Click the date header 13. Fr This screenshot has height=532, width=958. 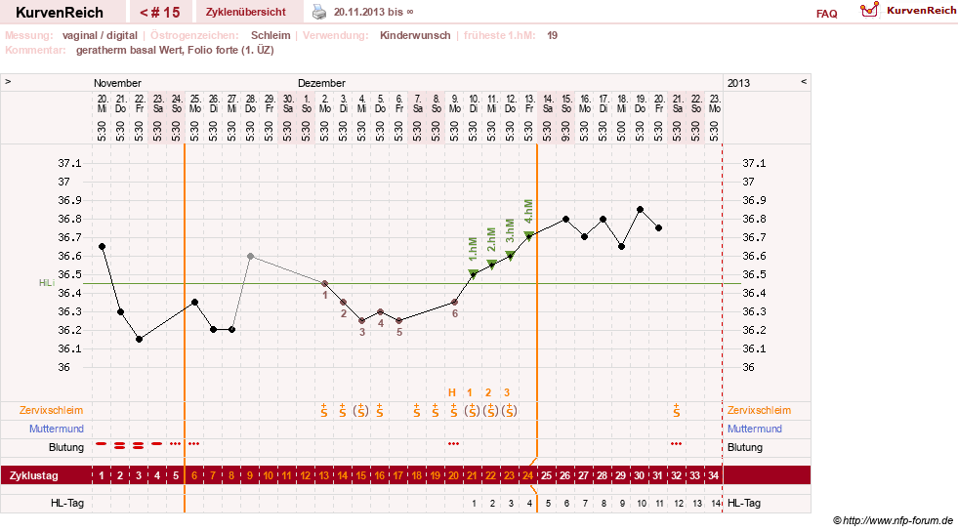point(529,103)
